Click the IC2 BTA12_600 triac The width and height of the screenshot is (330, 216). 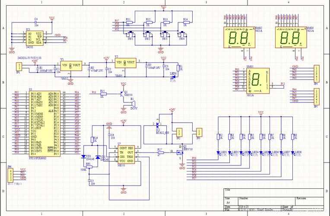(x=157, y=125)
